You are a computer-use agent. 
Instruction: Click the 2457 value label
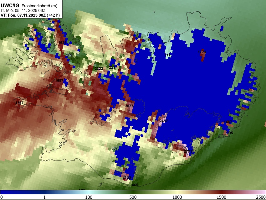coord(164,121)
